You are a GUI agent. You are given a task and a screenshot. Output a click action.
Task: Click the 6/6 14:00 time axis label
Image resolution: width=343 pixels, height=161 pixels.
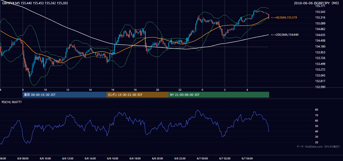(x=90, y=159)
